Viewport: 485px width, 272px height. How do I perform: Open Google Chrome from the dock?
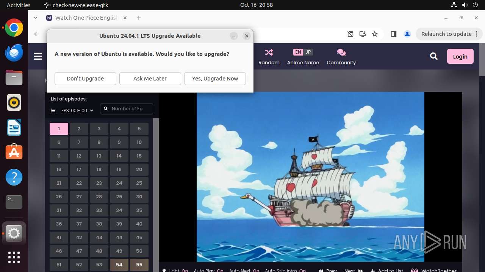click(14, 28)
